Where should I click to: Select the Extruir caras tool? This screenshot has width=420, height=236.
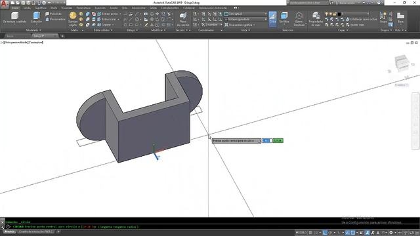108,19
